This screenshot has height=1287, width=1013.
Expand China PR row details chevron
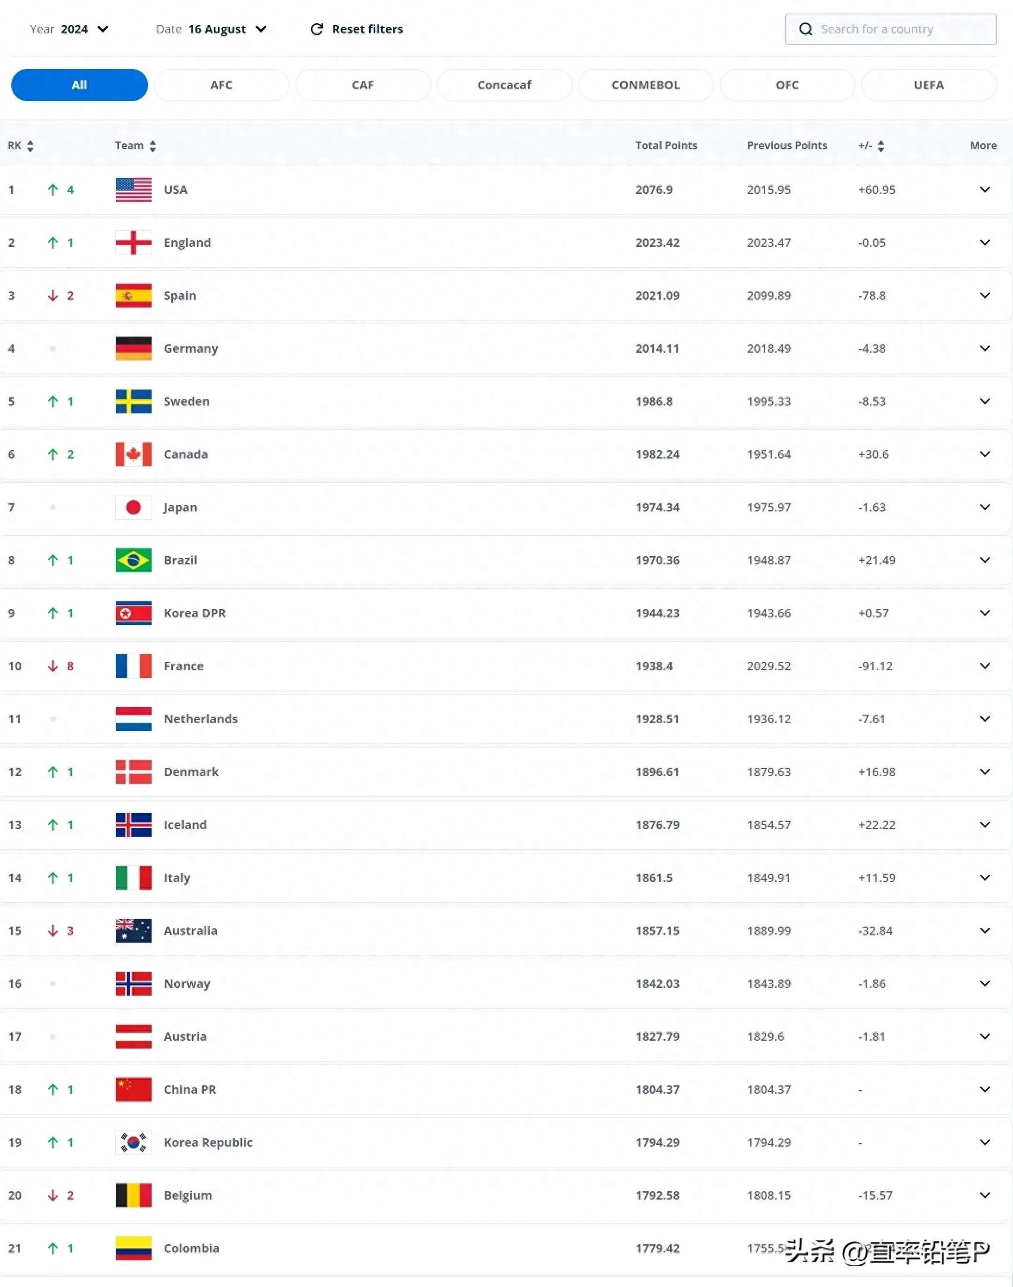coord(984,1090)
